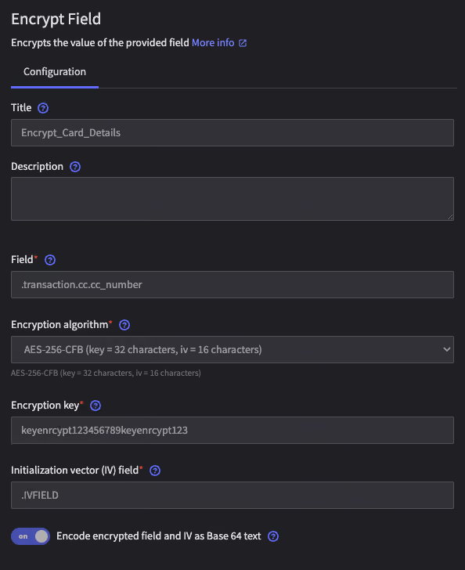Toggle off Base 64 encoding switch

(31, 536)
